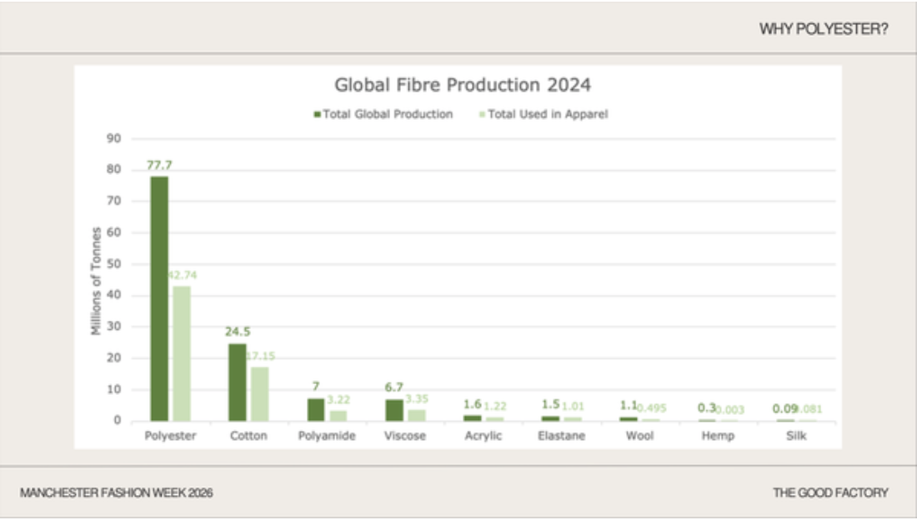Click the dark green Total Global Production legend swatch
This screenshot has width=917, height=520.
click(x=317, y=115)
